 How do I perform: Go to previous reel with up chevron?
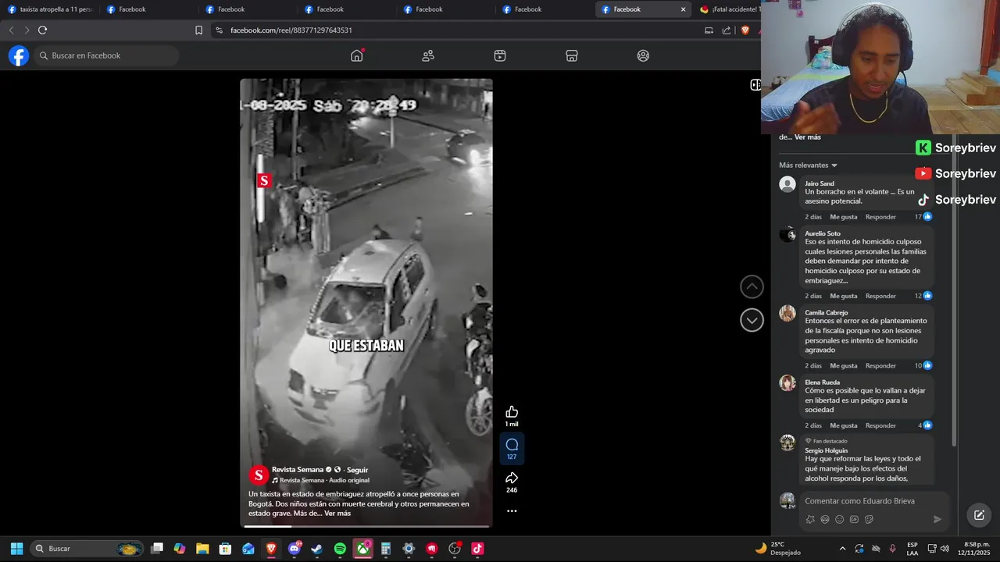point(752,286)
